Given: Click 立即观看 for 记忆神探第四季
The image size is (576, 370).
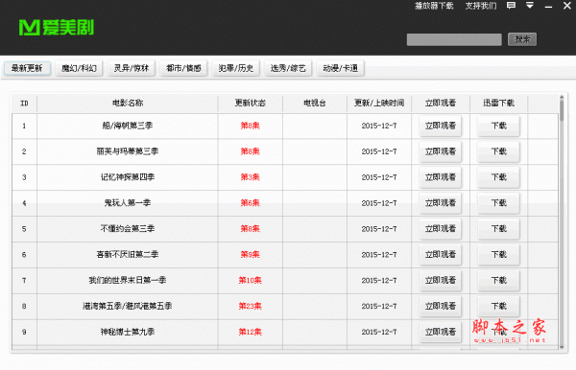Looking at the screenshot, I should (441, 177).
